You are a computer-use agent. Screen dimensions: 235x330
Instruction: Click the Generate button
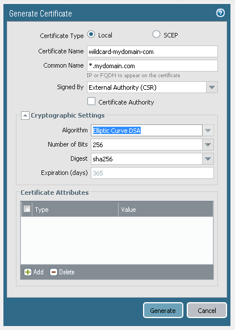(x=163, y=310)
